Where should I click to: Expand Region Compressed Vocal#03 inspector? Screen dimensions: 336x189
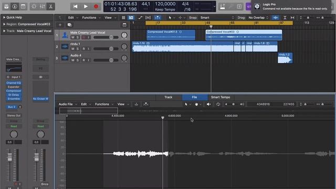pos(4,24)
